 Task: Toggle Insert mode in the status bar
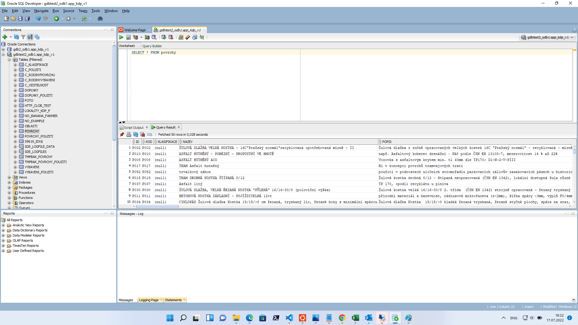[529, 307]
